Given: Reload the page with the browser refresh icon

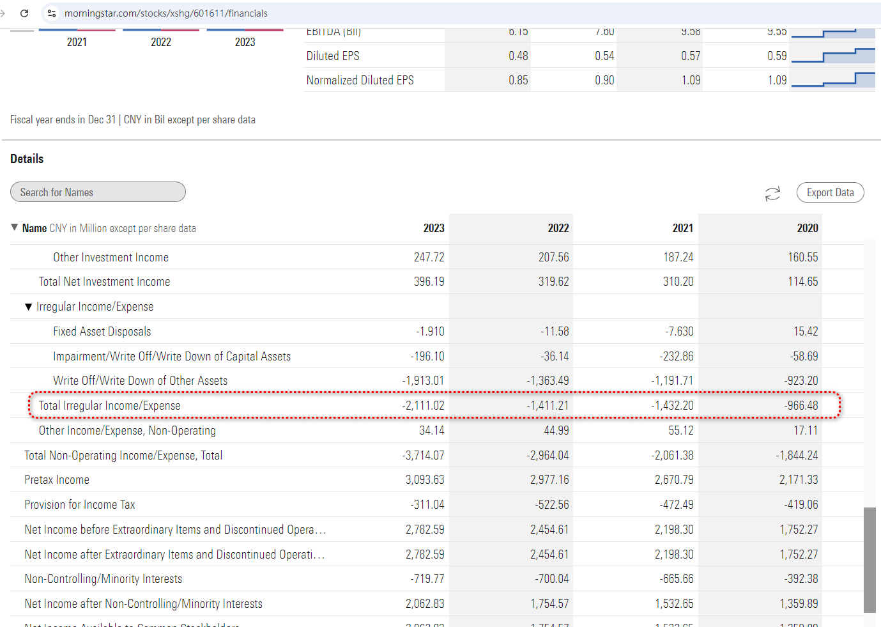Looking at the screenshot, I should coord(24,13).
